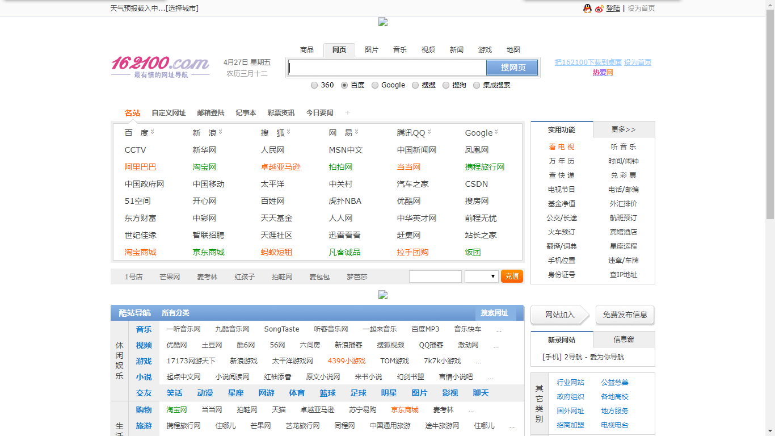Viewport: 775px width, 436px height.
Task: Click the plus icon after 今日要闻 tab
Action: point(348,113)
